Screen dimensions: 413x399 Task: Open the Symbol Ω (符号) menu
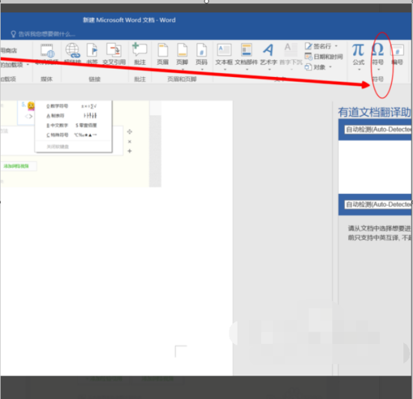[378, 55]
